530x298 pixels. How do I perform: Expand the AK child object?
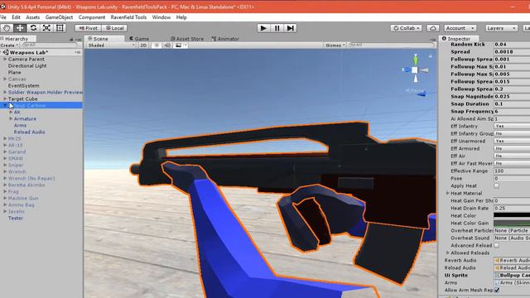(x=11, y=113)
